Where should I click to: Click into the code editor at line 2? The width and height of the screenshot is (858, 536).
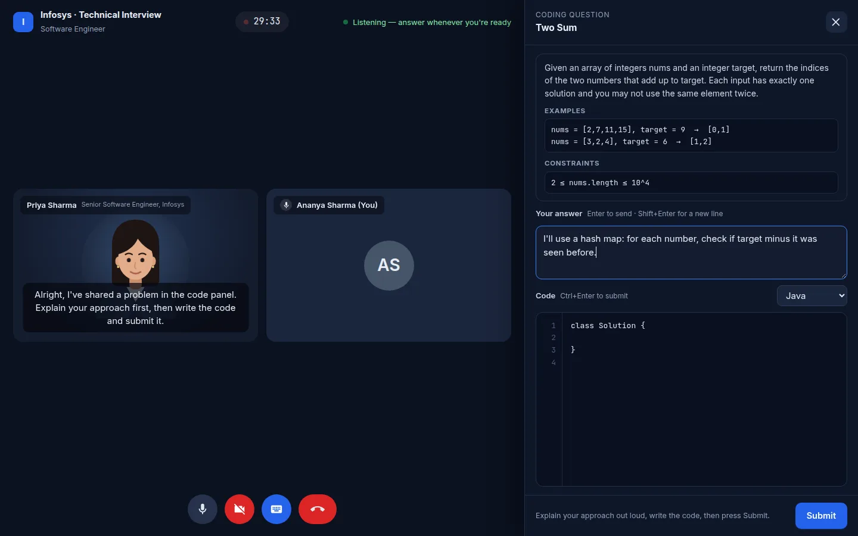click(x=703, y=338)
